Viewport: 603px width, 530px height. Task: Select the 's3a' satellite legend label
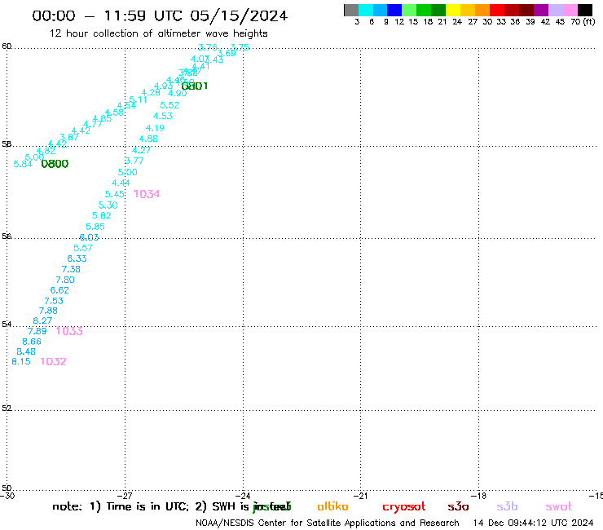[458, 507]
